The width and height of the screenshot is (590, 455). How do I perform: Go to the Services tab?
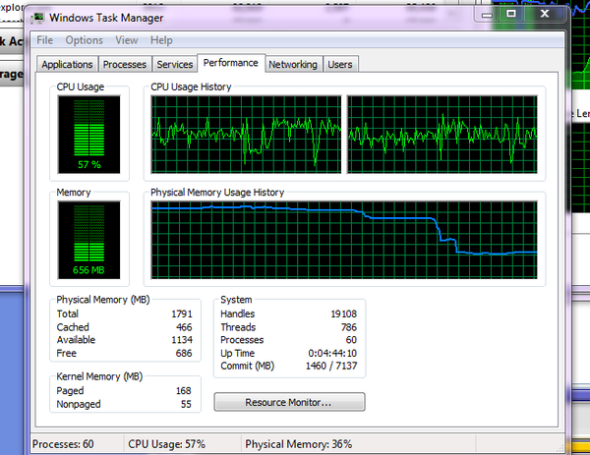pyautogui.click(x=175, y=64)
